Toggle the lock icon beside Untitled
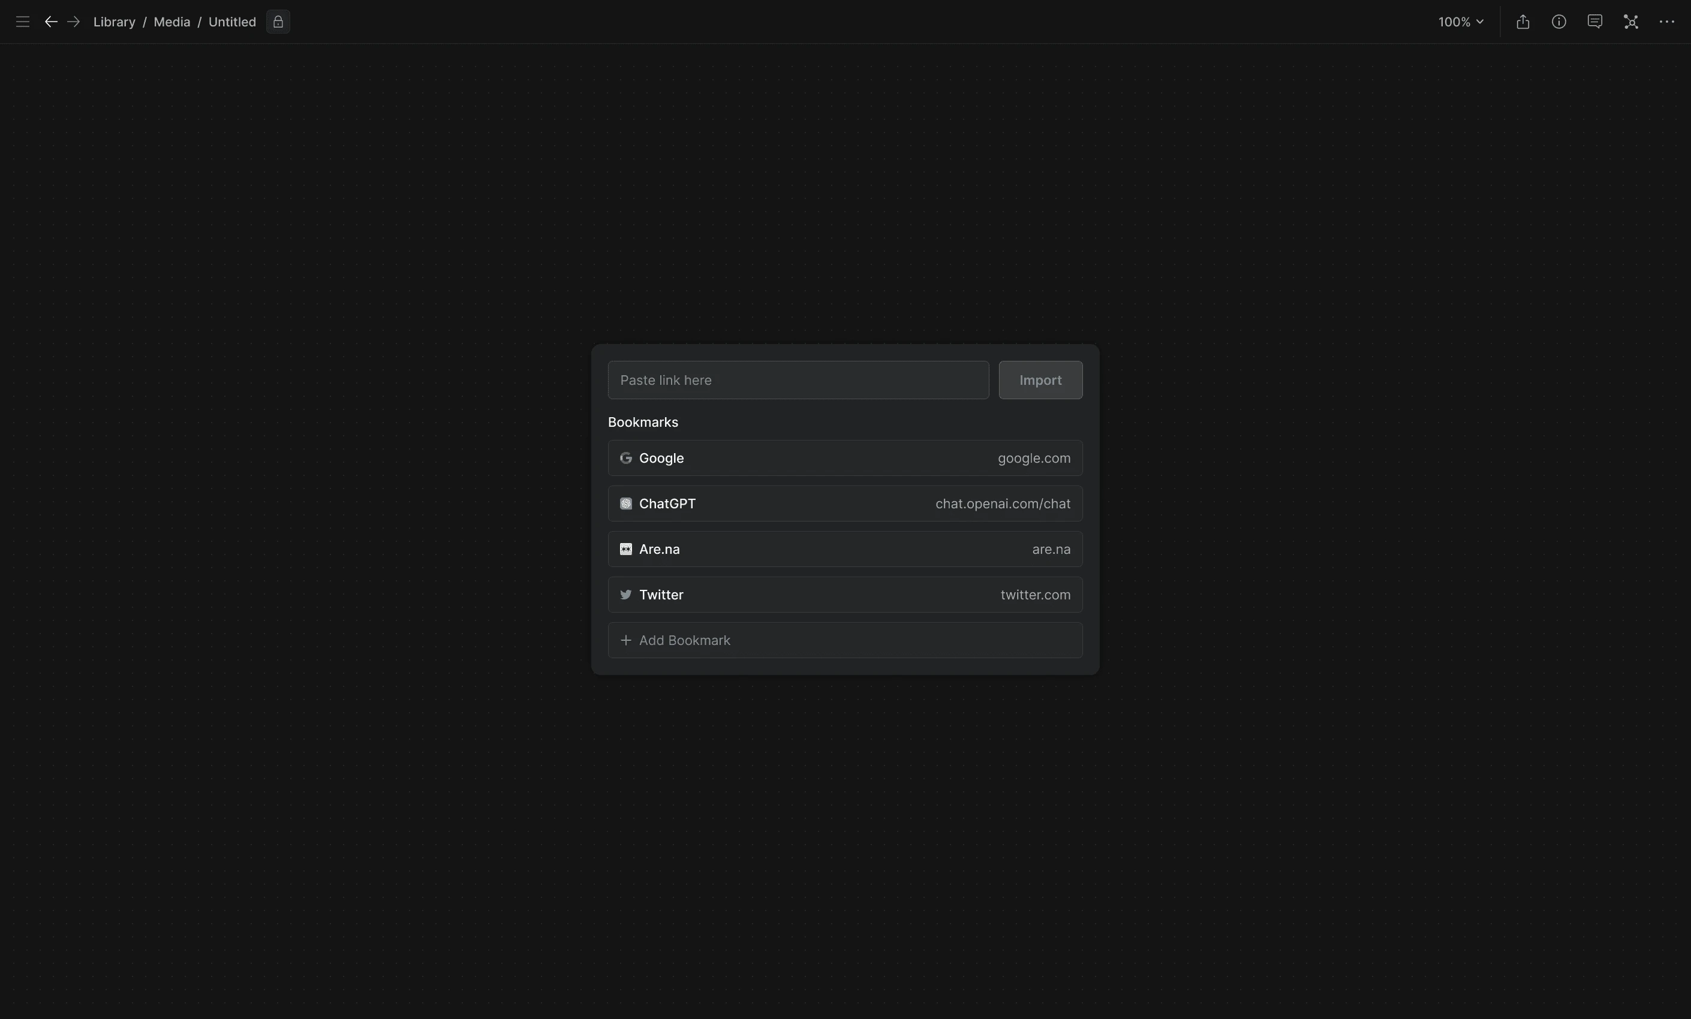 (278, 22)
